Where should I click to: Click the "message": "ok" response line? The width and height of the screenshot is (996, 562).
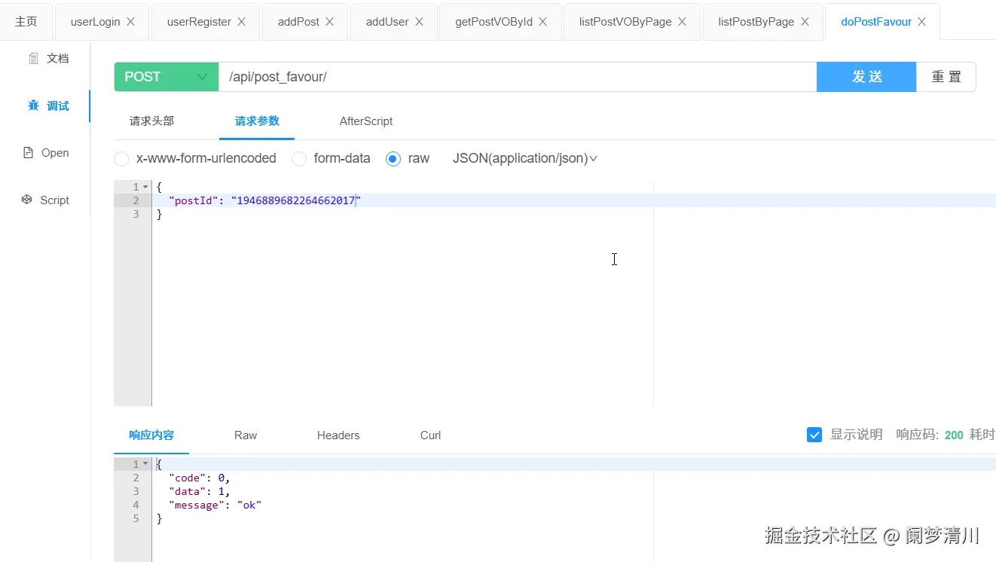click(215, 505)
